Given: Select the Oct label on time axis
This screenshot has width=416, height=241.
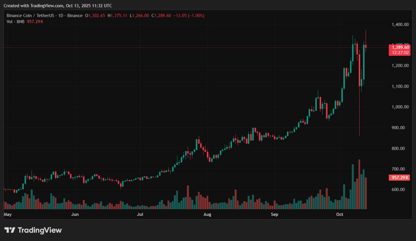Looking at the screenshot, I should (x=340, y=214).
